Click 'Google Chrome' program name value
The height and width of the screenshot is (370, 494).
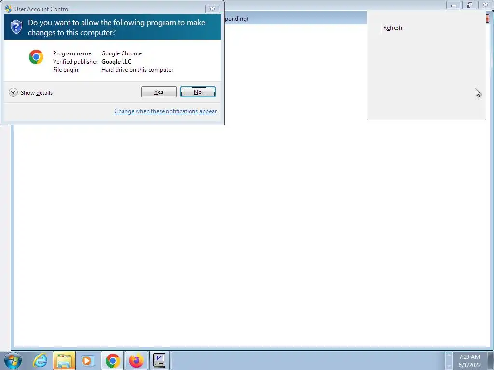coord(122,53)
